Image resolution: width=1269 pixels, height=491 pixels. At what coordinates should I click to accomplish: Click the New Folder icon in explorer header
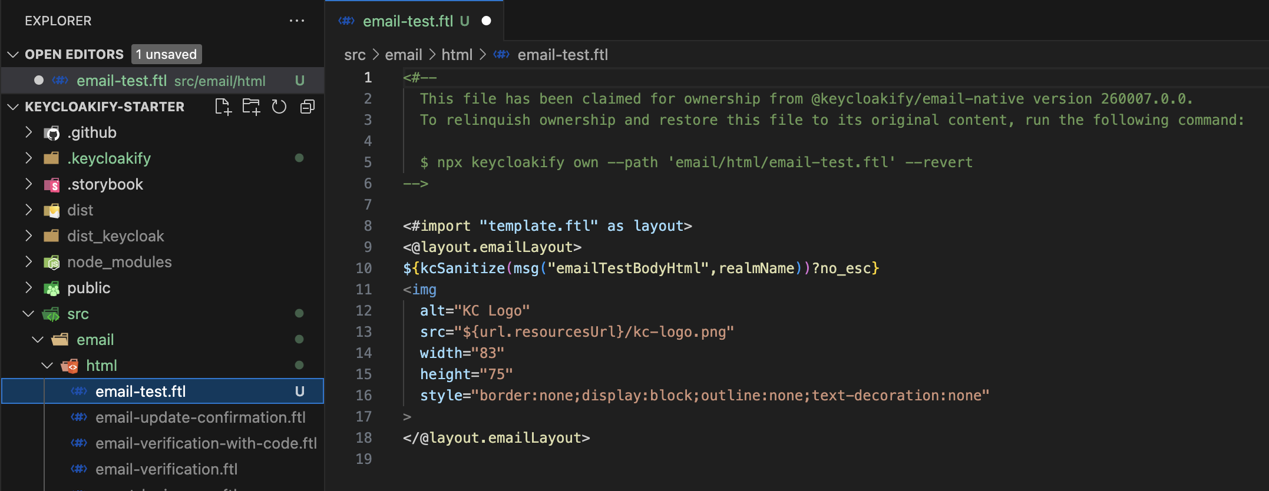[251, 107]
